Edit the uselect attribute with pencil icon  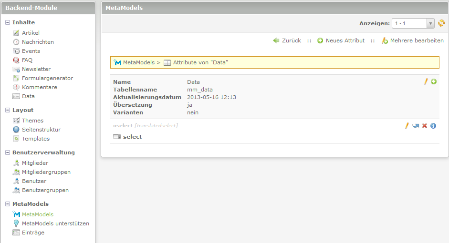point(407,126)
